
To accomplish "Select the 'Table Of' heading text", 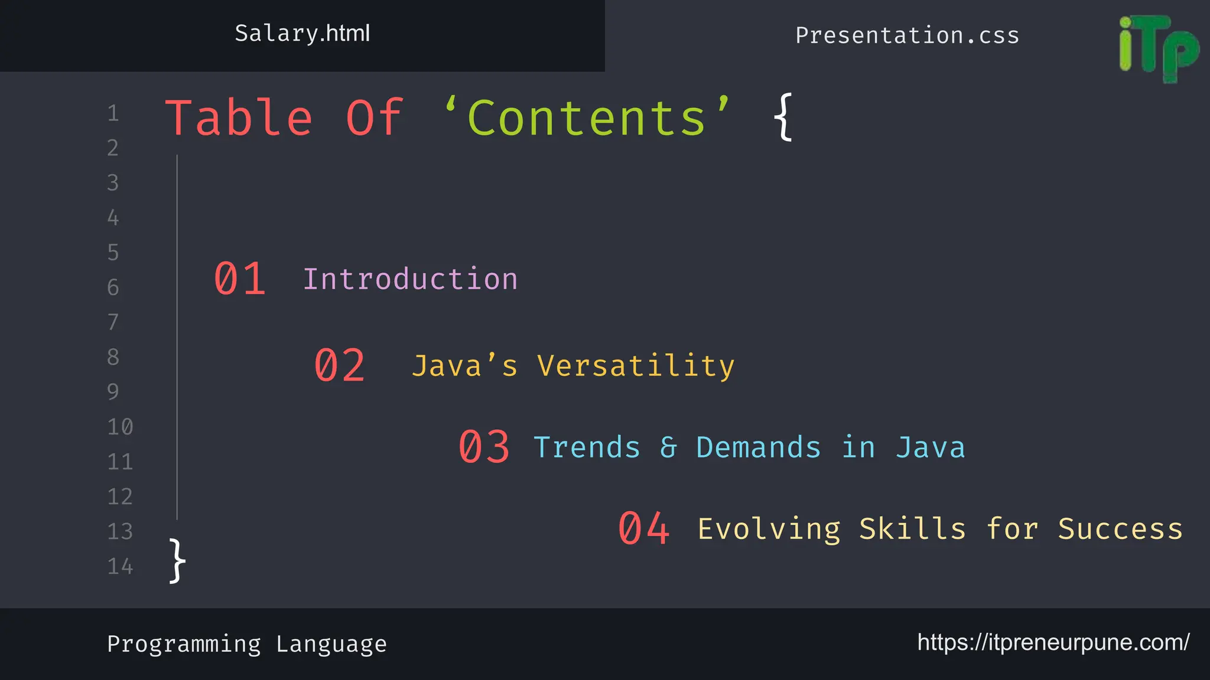I will pos(284,118).
